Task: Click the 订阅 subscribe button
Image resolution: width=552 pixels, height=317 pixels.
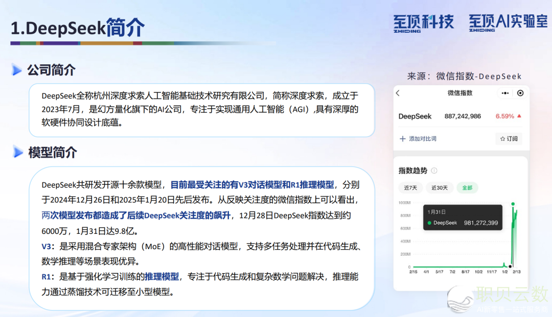Action: pyautogui.click(x=509, y=139)
